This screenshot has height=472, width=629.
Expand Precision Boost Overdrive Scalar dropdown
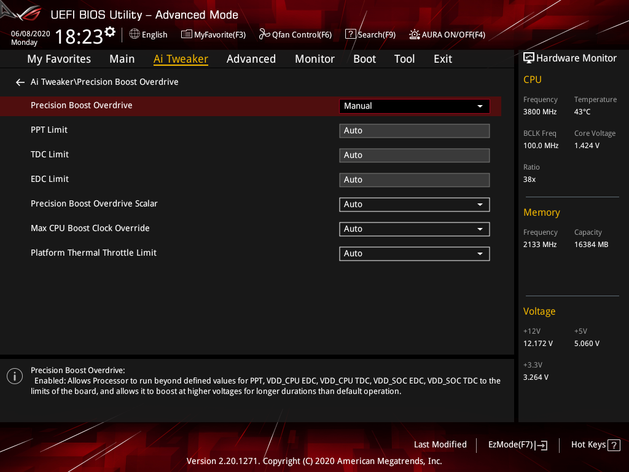tap(415, 204)
